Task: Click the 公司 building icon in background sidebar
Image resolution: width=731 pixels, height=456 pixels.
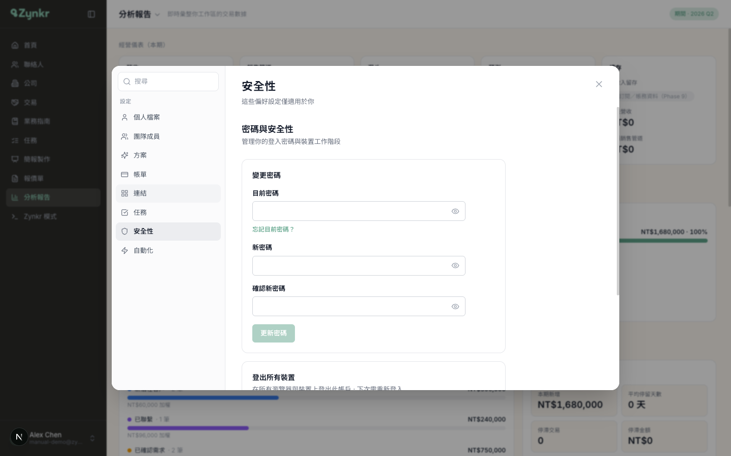Action: 15,83
